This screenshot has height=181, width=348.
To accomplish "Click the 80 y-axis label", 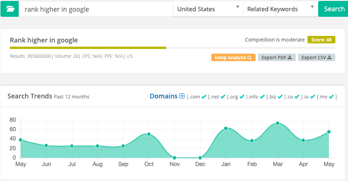I will 13,120.
